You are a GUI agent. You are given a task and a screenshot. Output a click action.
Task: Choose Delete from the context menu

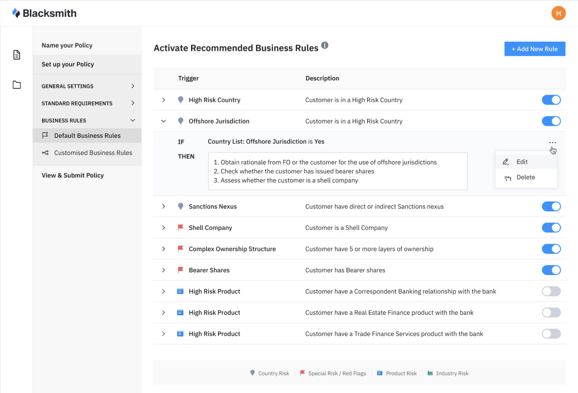(526, 177)
